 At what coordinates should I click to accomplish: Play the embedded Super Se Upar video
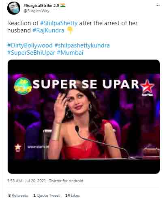[x=84, y=116]
